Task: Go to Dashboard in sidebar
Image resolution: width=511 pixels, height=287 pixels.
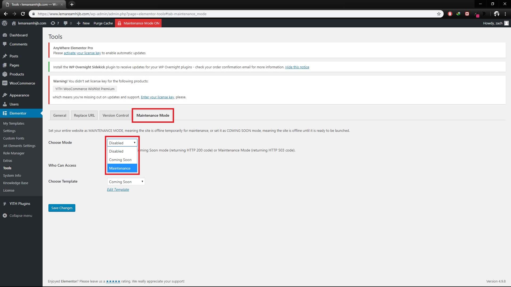Action: pyautogui.click(x=18, y=35)
